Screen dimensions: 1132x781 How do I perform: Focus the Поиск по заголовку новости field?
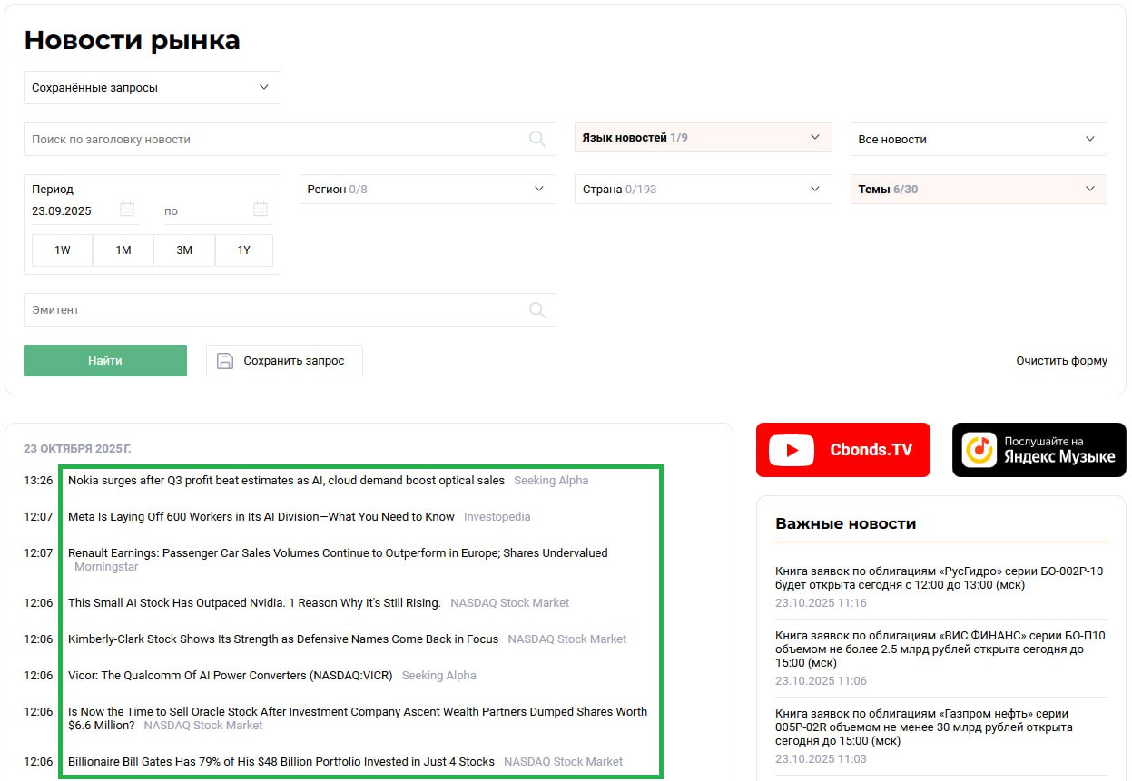[x=272, y=140]
